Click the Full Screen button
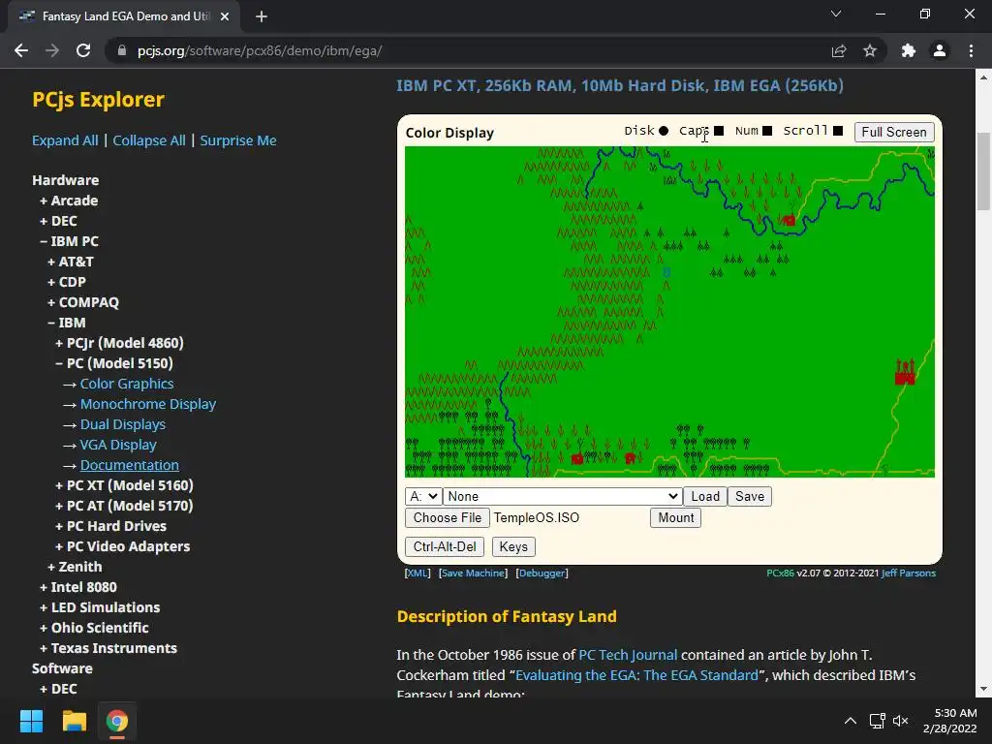This screenshot has width=992, height=744. [894, 132]
